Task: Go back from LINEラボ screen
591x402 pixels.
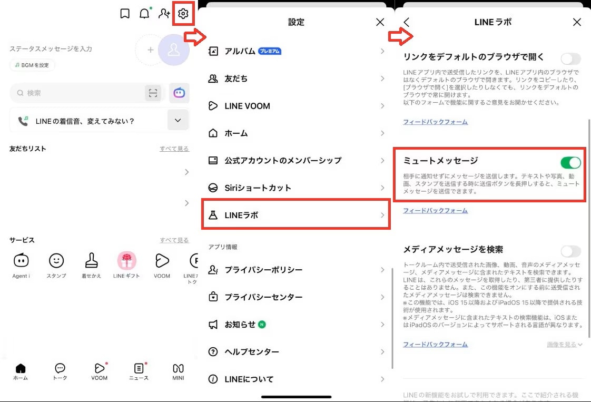Action: pyautogui.click(x=406, y=22)
